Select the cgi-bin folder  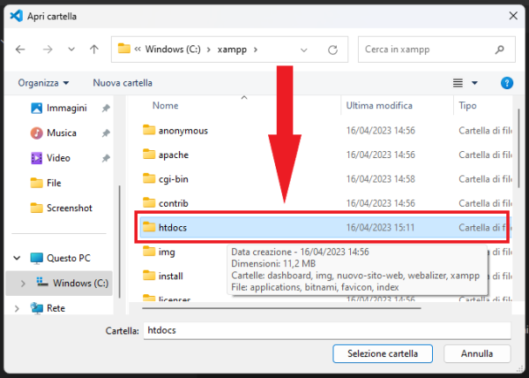pyautogui.click(x=174, y=179)
